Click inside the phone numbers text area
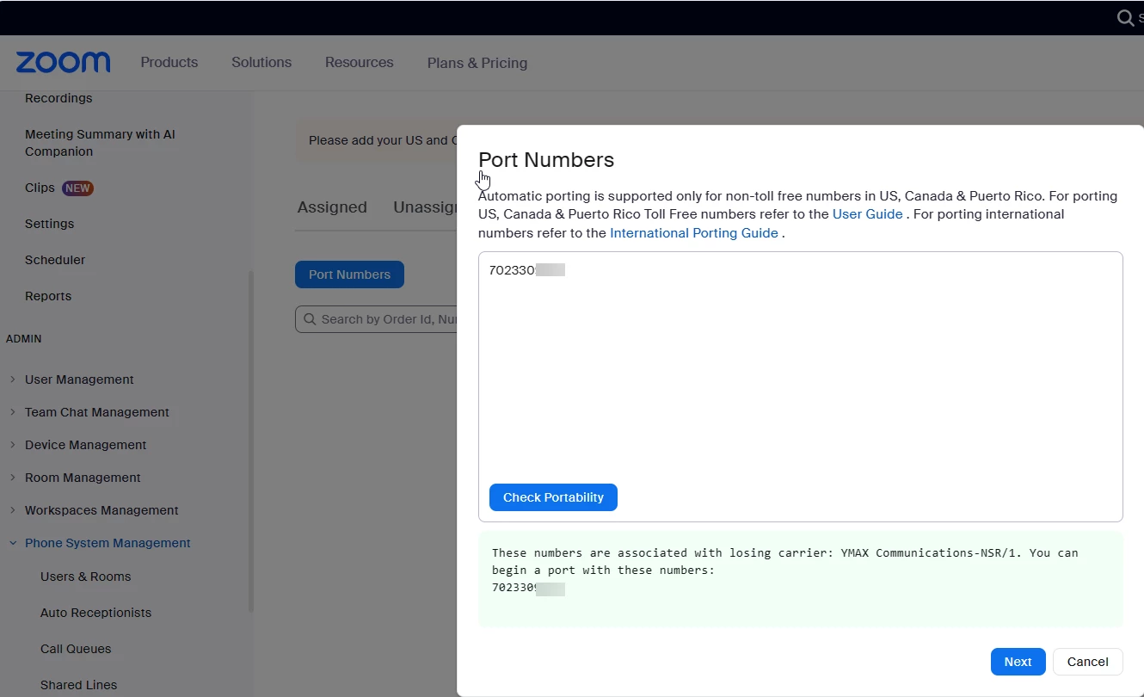1144x697 pixels. coord(801,386)
